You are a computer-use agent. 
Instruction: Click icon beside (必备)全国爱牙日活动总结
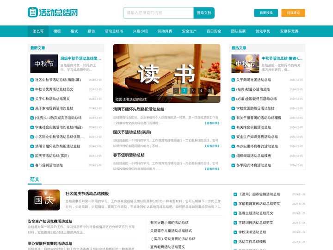[x=233, y=99]
